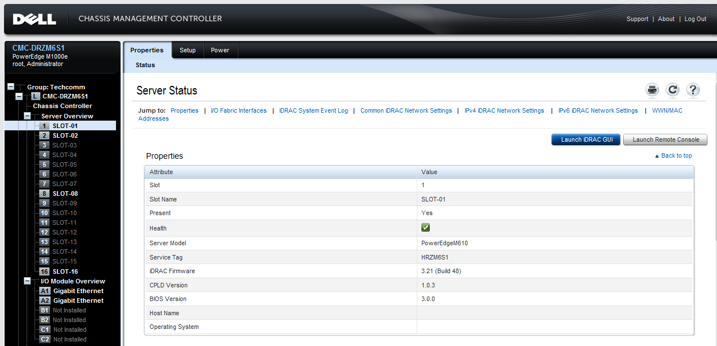
Task: Jump to iDRAC System Event Log
Action: coord(313,110)
